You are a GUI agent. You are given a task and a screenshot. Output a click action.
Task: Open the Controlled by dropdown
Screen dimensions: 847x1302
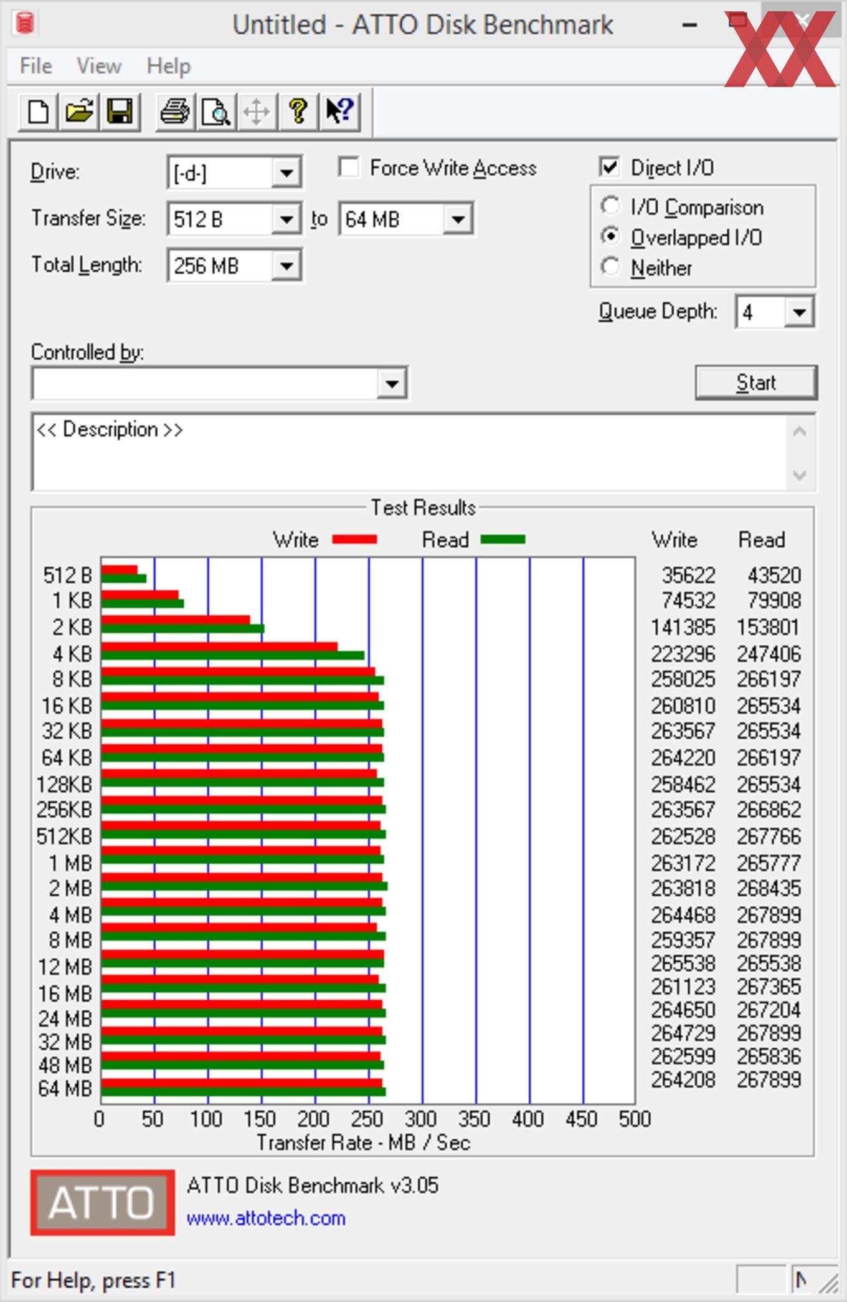tap(392, 383)
